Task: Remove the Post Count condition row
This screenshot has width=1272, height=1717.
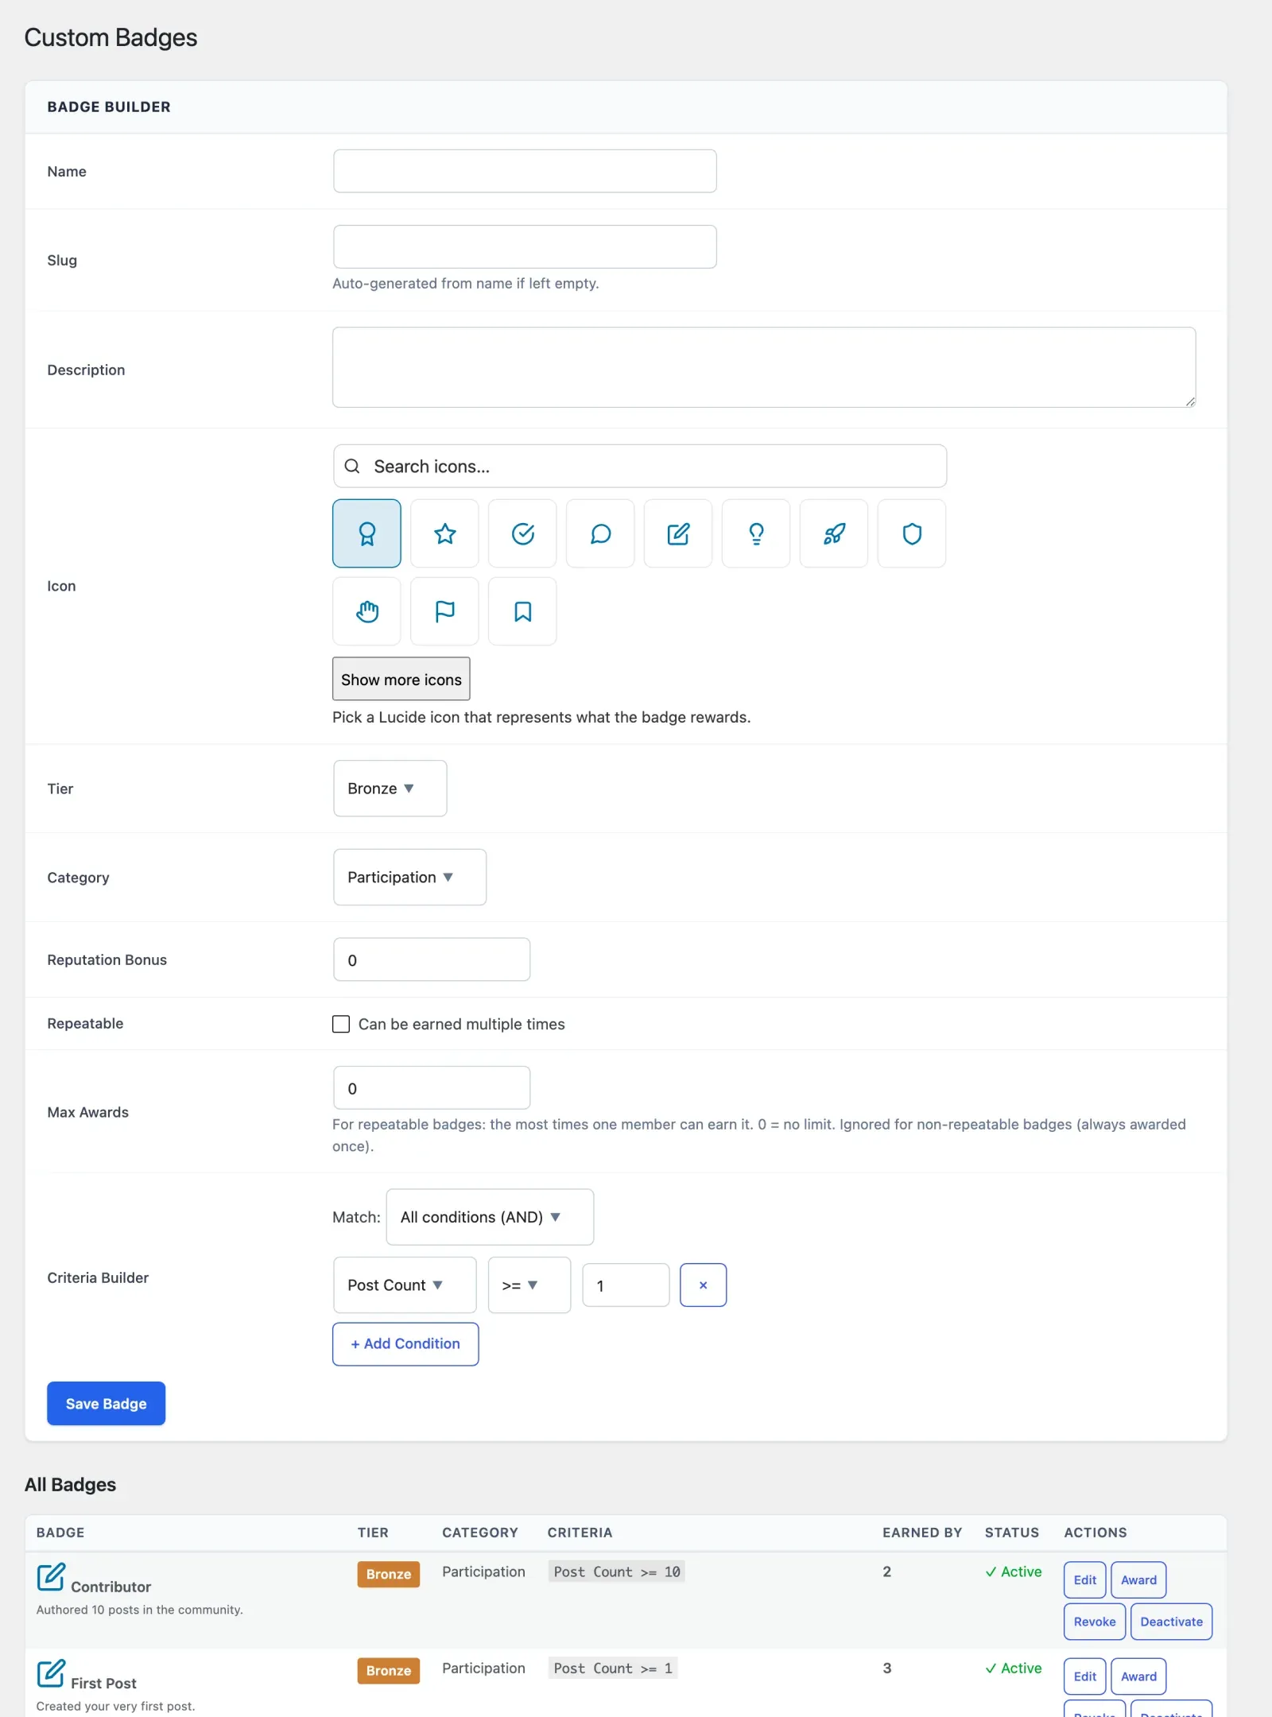Action: [x=703, y=1285]
